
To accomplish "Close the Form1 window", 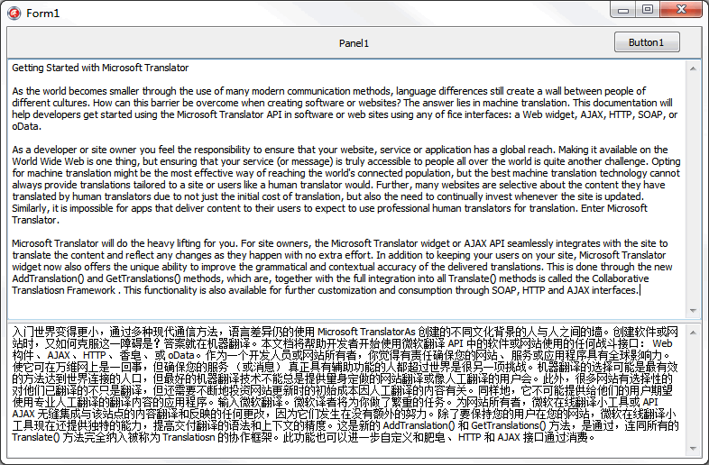I will click(x=681, y=10).
